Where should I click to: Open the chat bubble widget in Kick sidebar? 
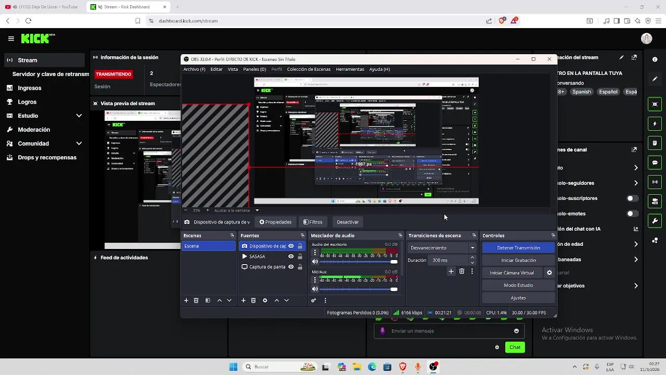pyautogui.click(x=655, y=162)
